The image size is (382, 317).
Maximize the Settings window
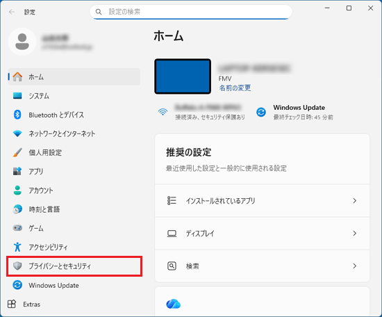click(x=349, y=8)
